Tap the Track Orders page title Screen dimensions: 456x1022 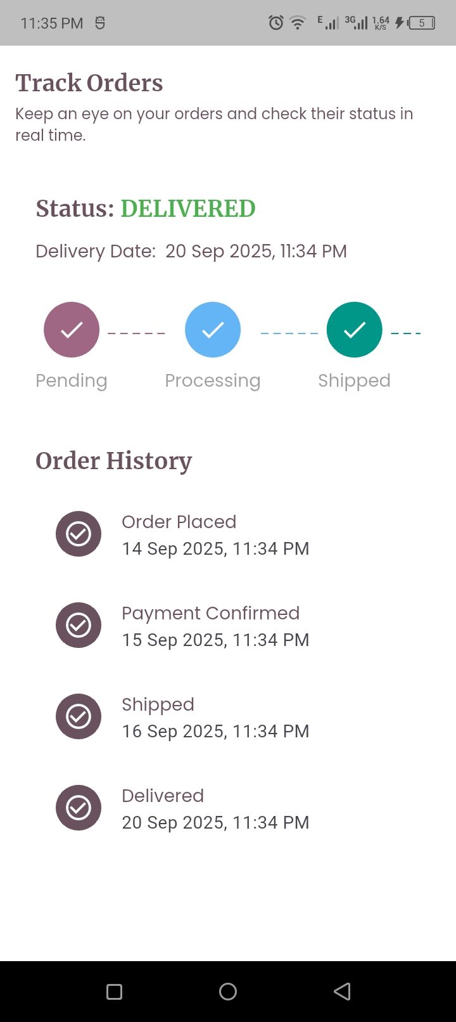[89, 83]
